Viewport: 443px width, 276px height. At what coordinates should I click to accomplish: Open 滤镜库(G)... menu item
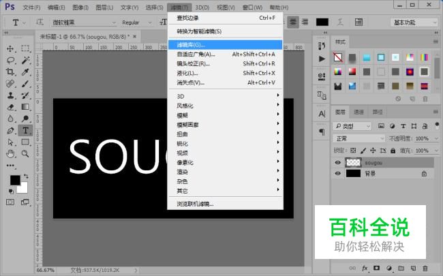[226, 44]
